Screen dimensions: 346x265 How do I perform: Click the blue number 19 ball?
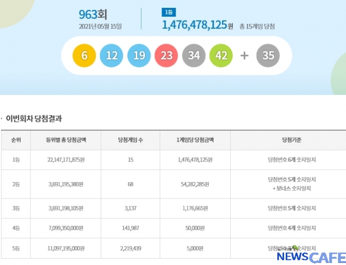pos(138,56)
